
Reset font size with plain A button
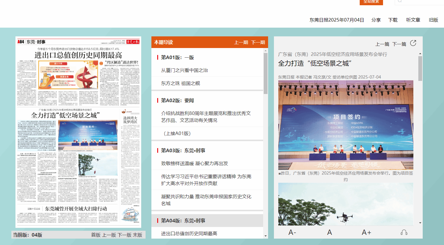click(x=329, y=232)
